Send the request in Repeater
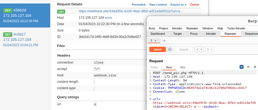 coord(158,49)
